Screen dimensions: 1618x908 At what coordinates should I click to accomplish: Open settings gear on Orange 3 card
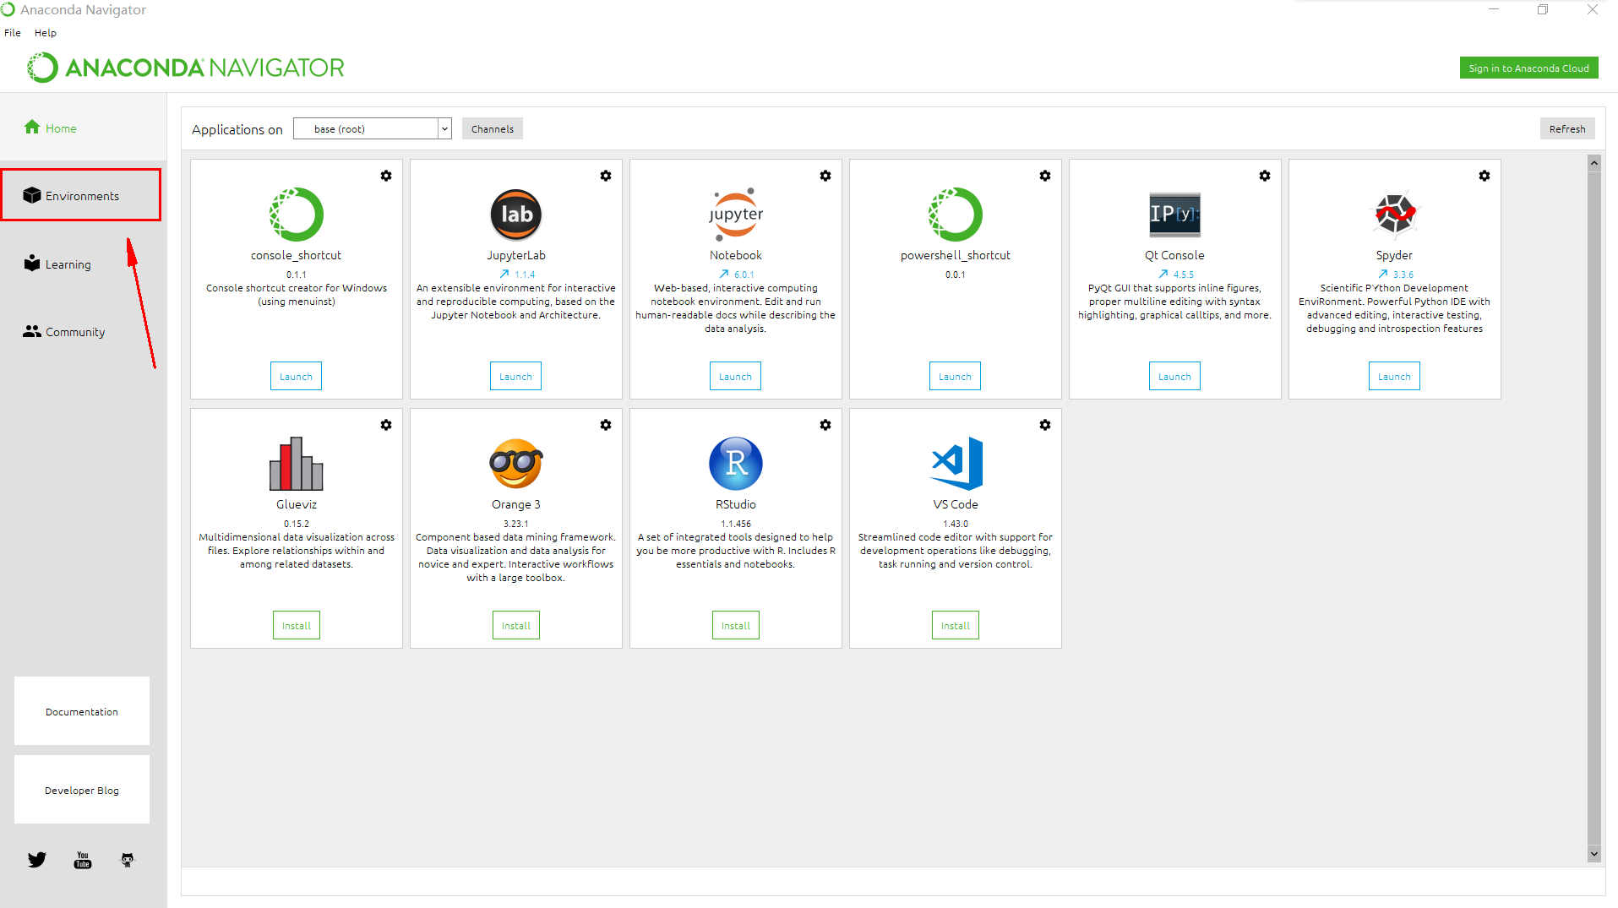point(606,425)
